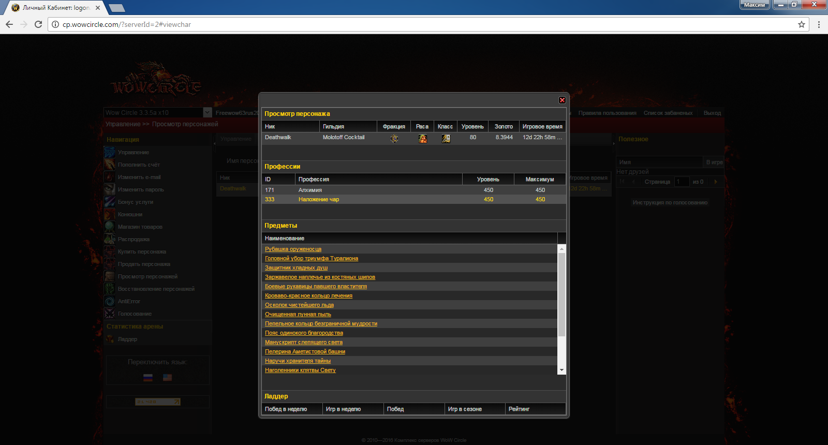The width and height of the screenshot is (828, 445).
Task: Go back using browser back arrow
Action: point(9,24)
